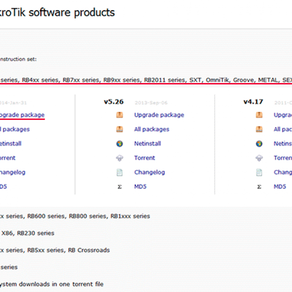Download v5.26 Netinstall link

click(x=147, y=144)
